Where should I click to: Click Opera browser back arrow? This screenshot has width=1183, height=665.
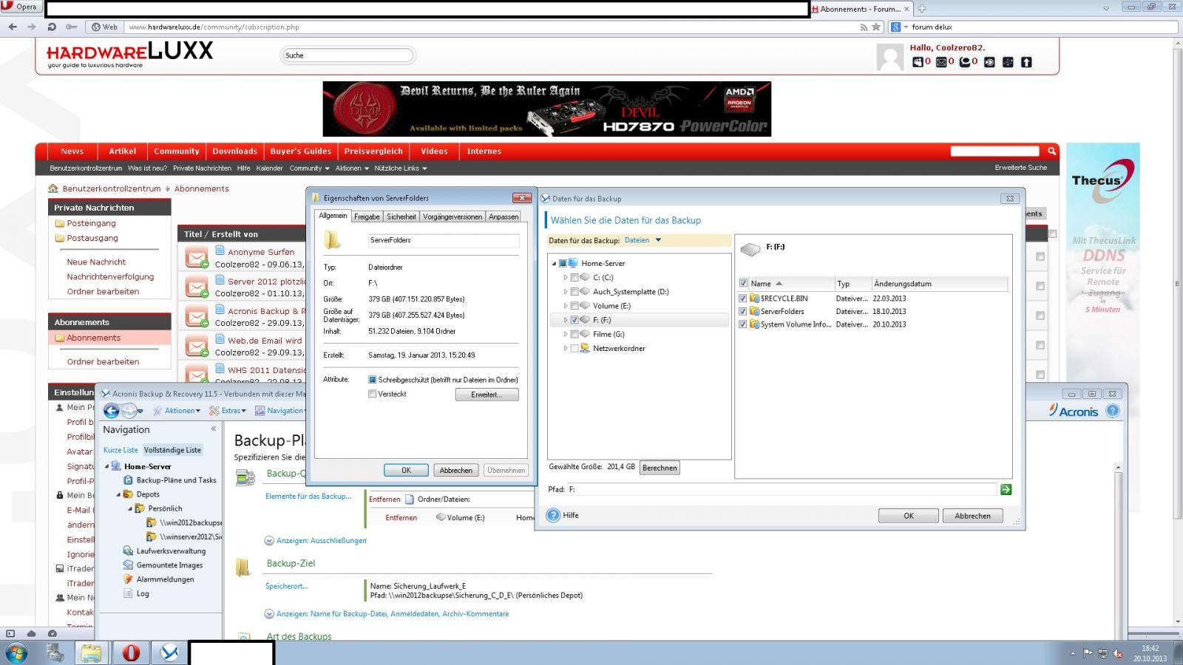[13, 27]
